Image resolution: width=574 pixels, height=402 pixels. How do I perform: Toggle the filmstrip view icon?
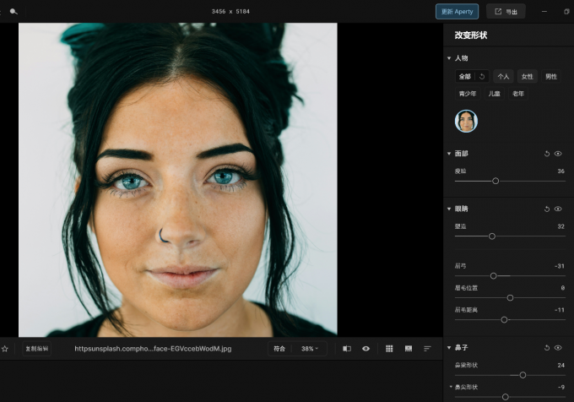click(409, 349)
